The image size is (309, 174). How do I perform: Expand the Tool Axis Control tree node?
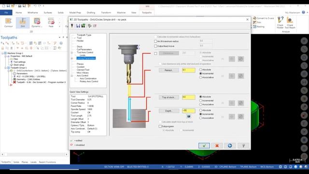coord(72,53)
